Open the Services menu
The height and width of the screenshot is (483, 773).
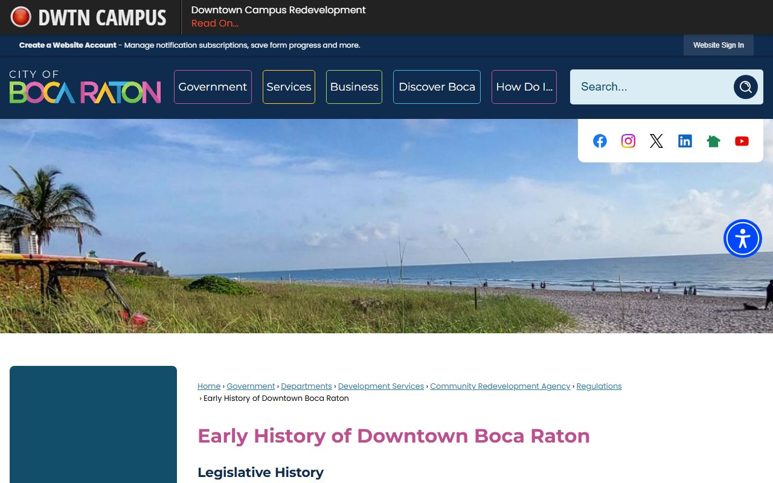289,87
